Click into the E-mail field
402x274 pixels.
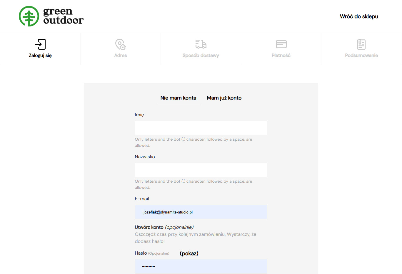pyautogui.click(x=201, y=212)
